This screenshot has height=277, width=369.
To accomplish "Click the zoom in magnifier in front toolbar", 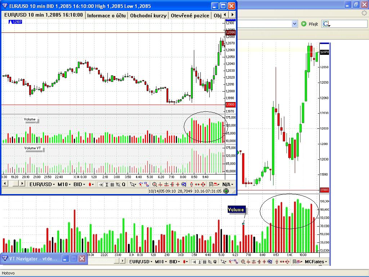I will [154, 184].
